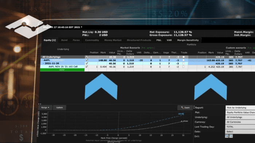Screen dimensions: 255x143
Task: Click the Update button
Action: pyautogui.click(x=59, y=107)
